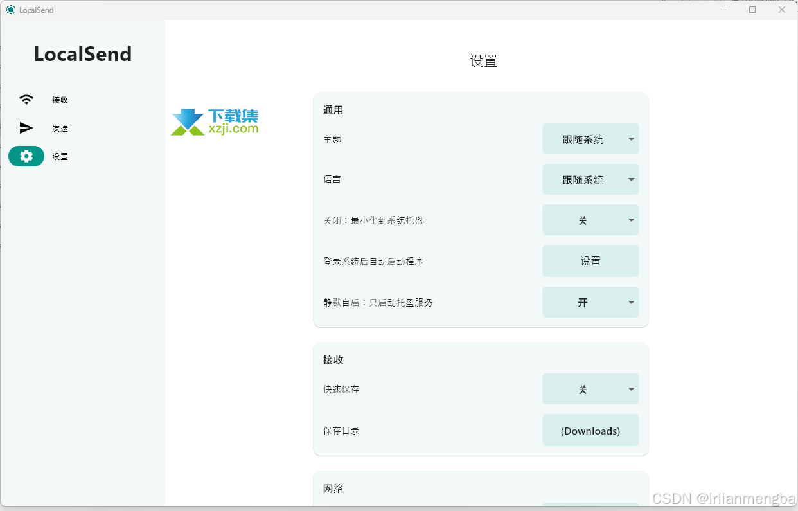
Task: Click the 设置 button for auto-start on login
Action: tap(590, 261)
